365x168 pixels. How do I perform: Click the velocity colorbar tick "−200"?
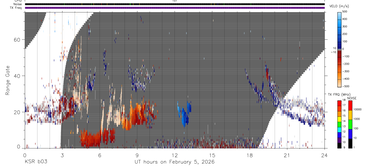click(x=345, y=64)
